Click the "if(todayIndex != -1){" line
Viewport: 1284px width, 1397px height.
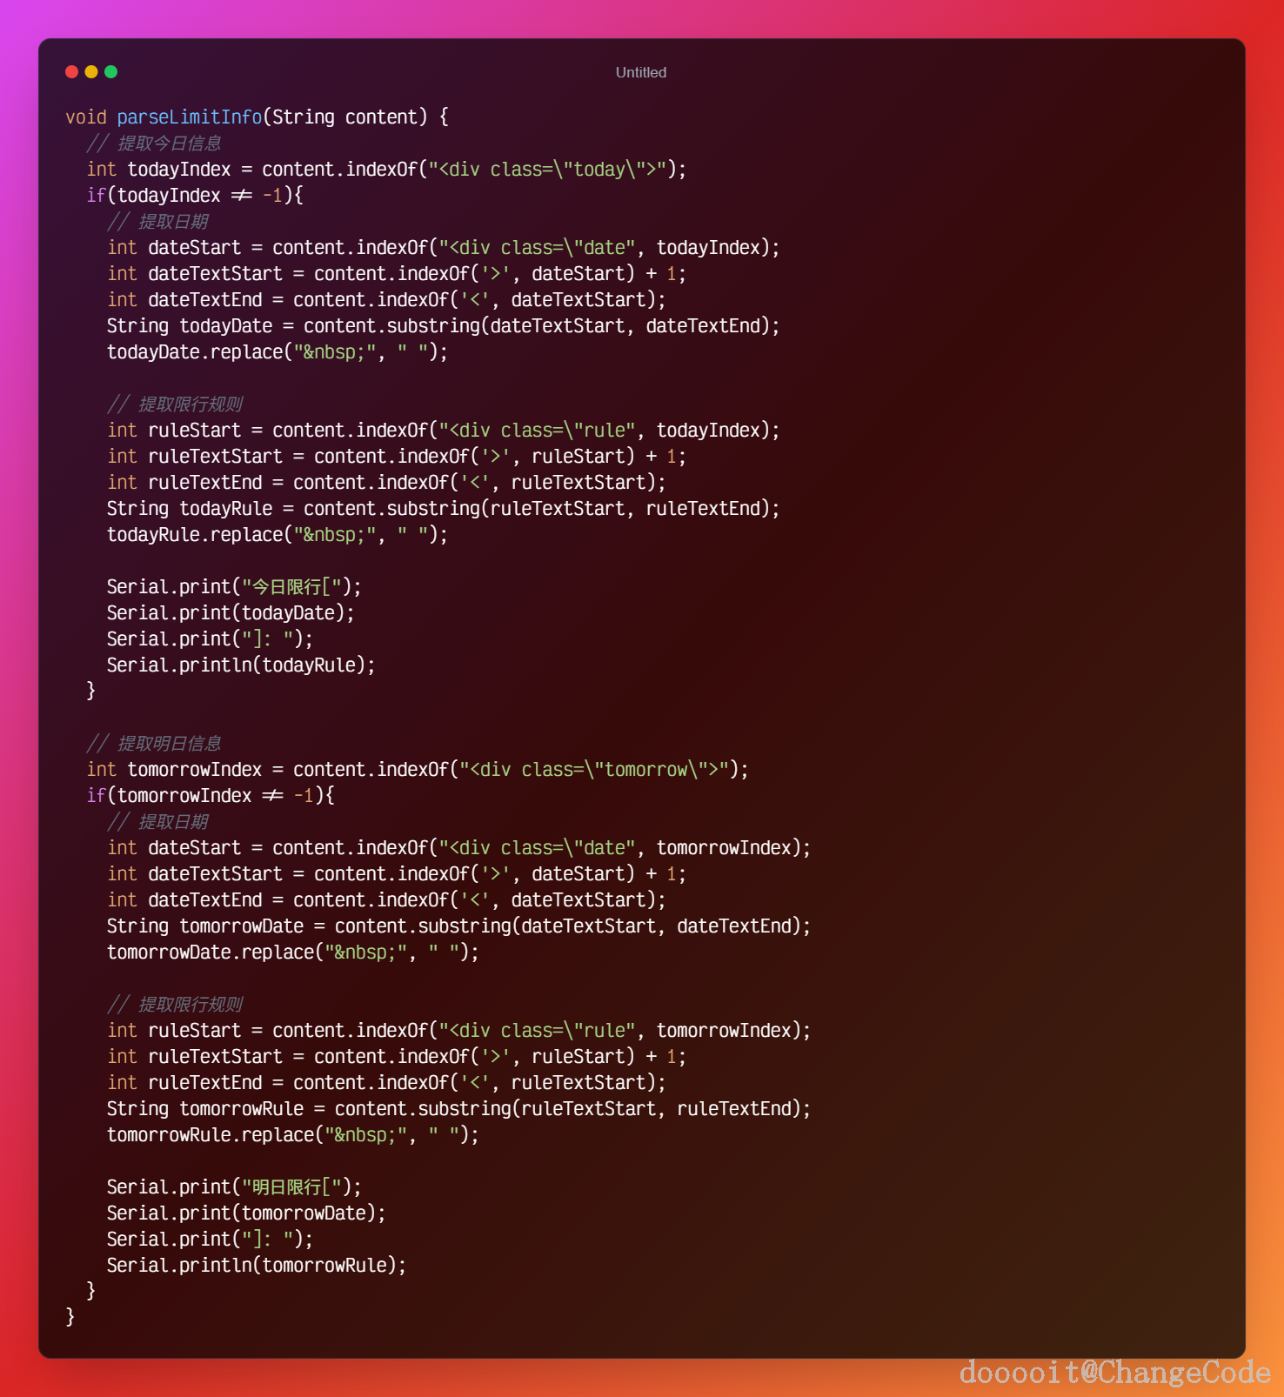(195, 196)
